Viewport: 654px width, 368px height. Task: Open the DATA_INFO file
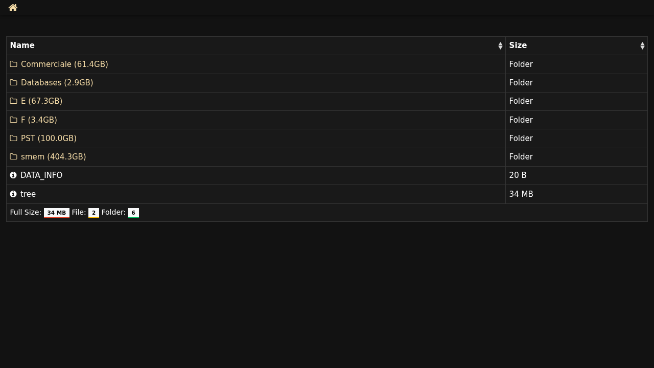pyautogui.click(x=41, y=175)
